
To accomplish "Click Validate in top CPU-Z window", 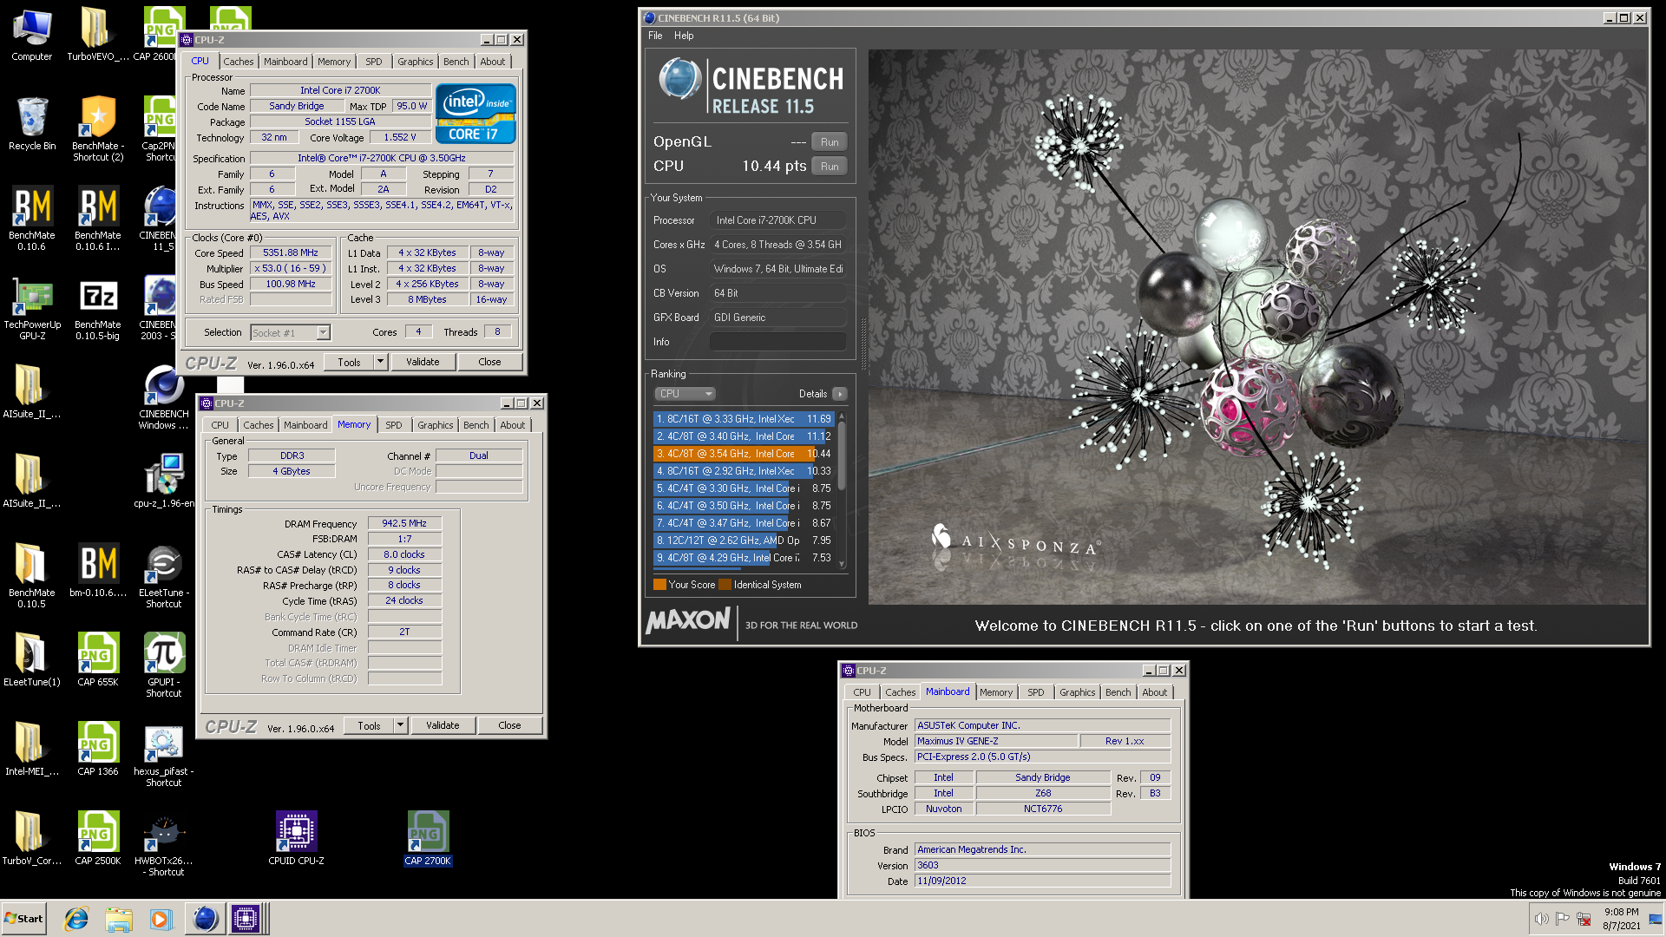I will coord(423,362).
